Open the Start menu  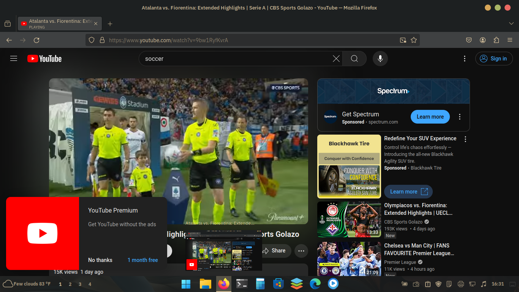pos(186,284)
